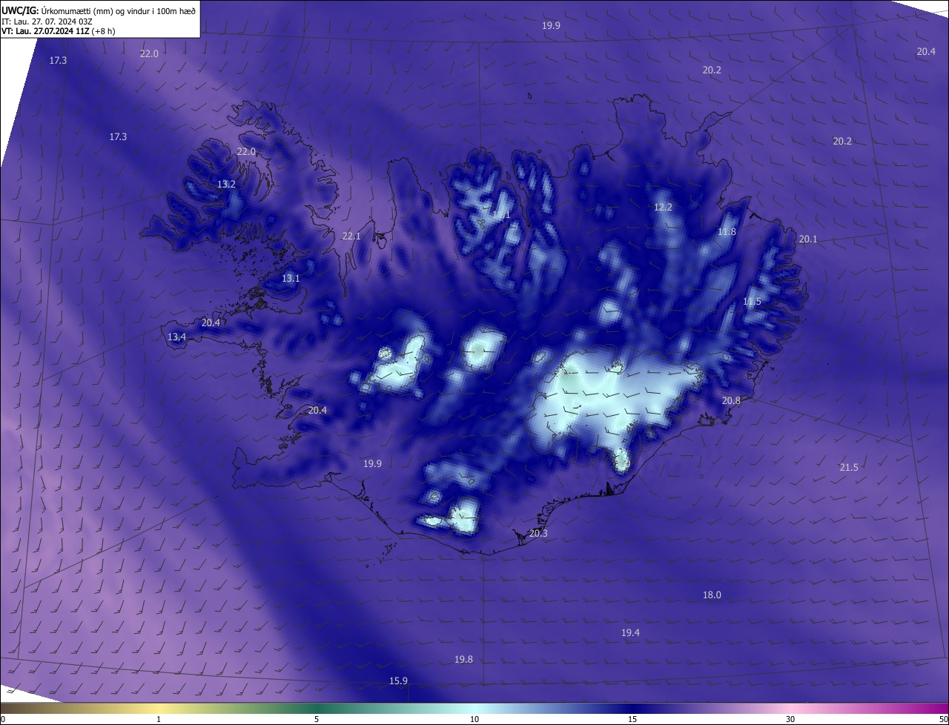The image size is (949, 725).
Task: Click the 20.3 value label on the map
Action: click(x=538, y=533)
